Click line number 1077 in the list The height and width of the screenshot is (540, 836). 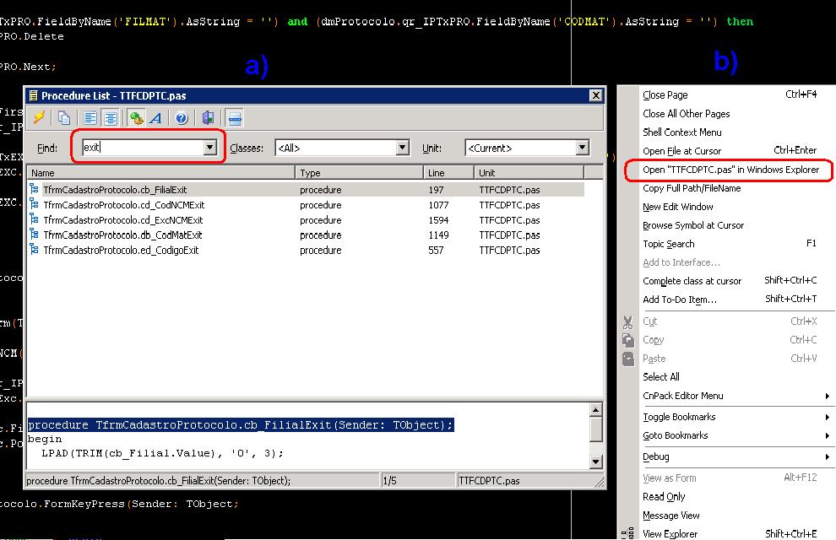[438, 205]
